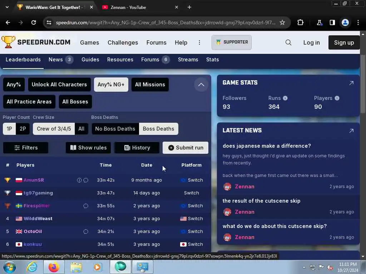Select 2P player count
This screenshot has height=274, width=366.
(23, 128)
